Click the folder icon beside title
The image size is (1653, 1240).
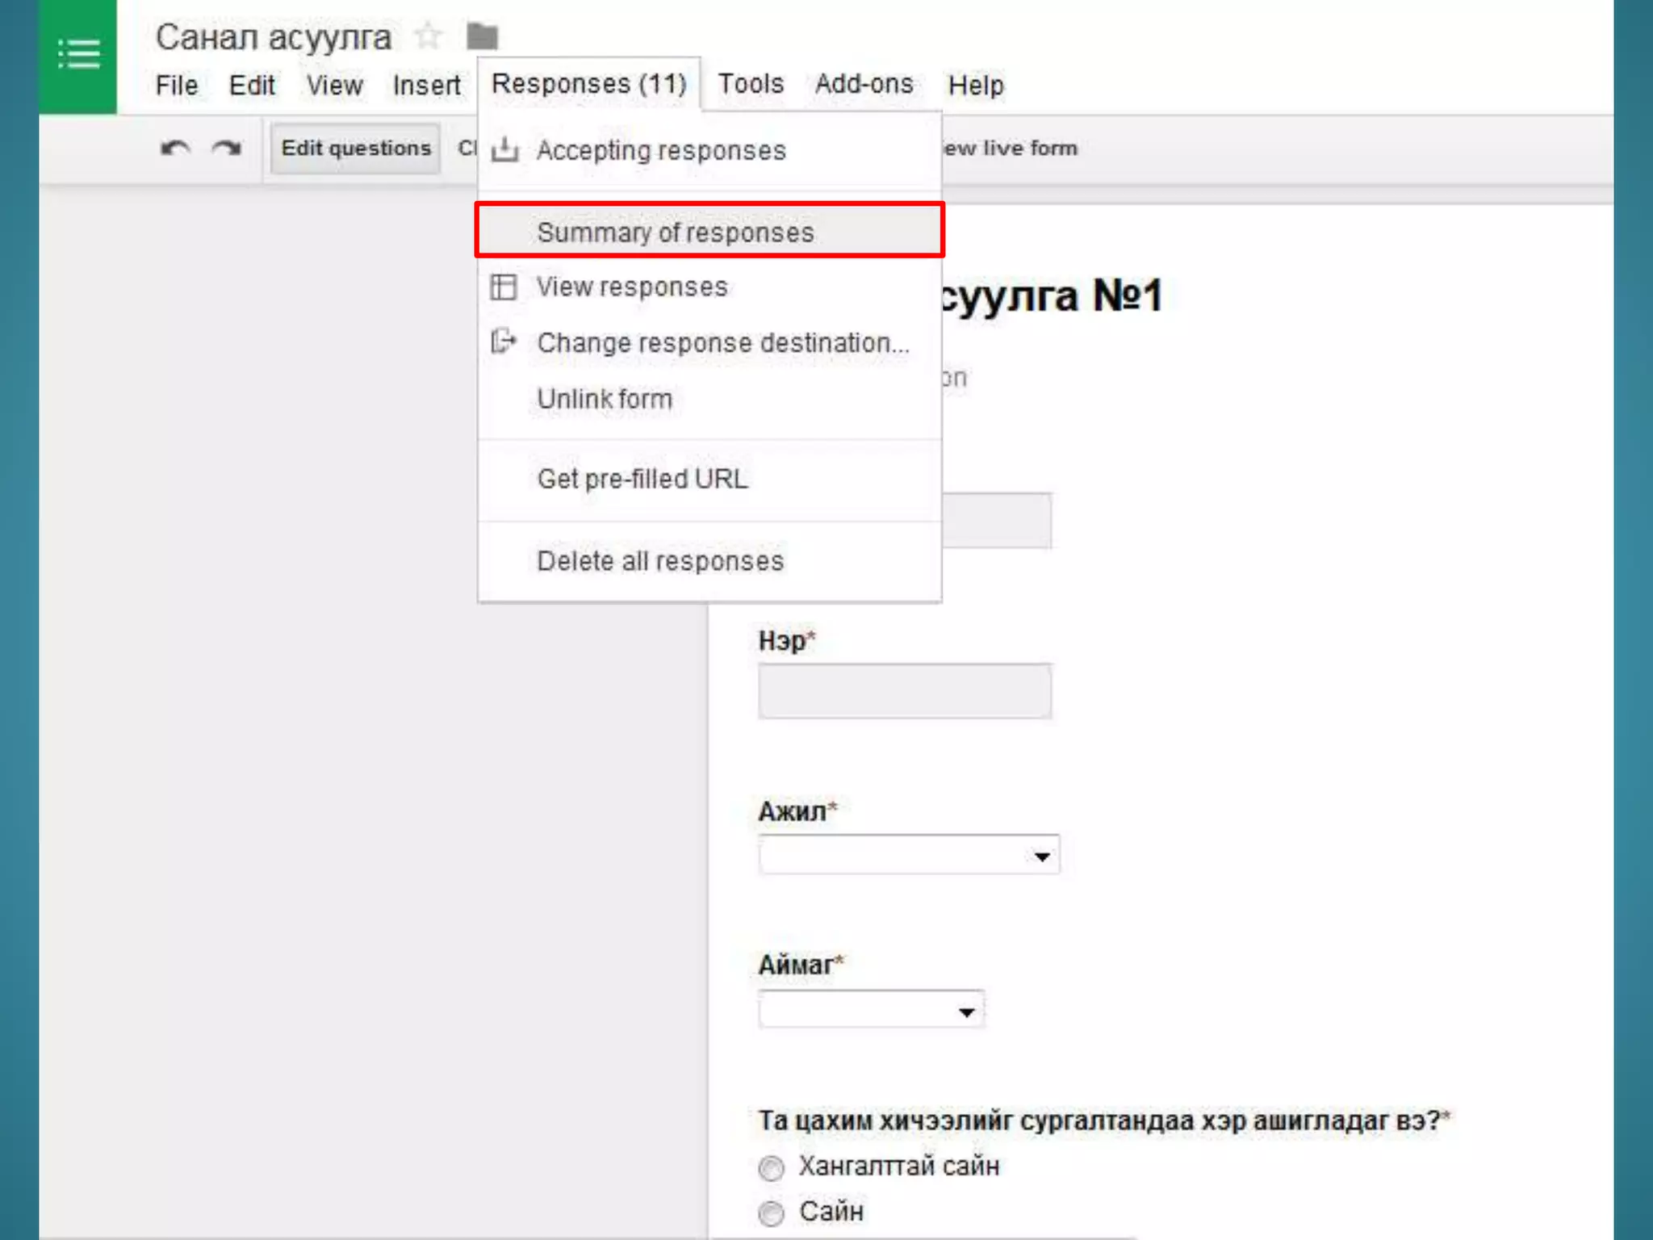483,36
